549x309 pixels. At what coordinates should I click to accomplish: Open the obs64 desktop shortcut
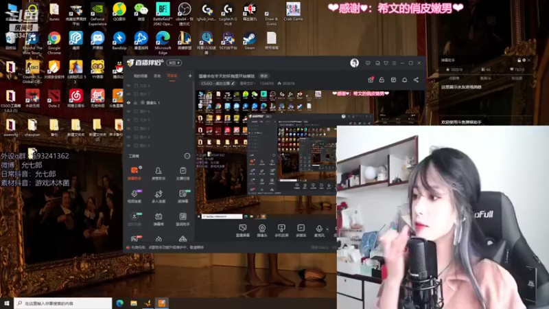(184, 14)
